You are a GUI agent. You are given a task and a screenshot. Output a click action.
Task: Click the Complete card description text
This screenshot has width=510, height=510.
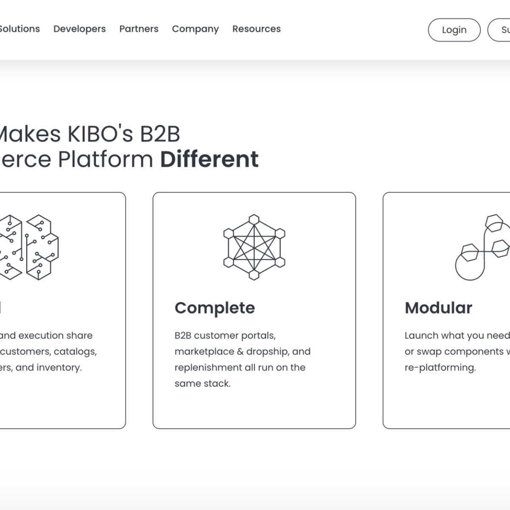coord(243,360)
